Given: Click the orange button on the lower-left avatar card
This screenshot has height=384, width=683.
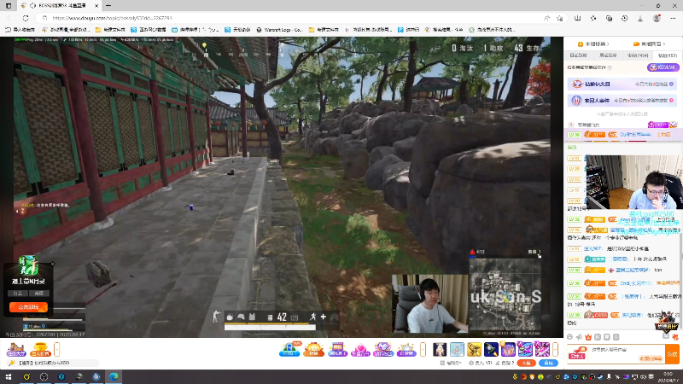Looking at the screenshot, I should (28, 307).
